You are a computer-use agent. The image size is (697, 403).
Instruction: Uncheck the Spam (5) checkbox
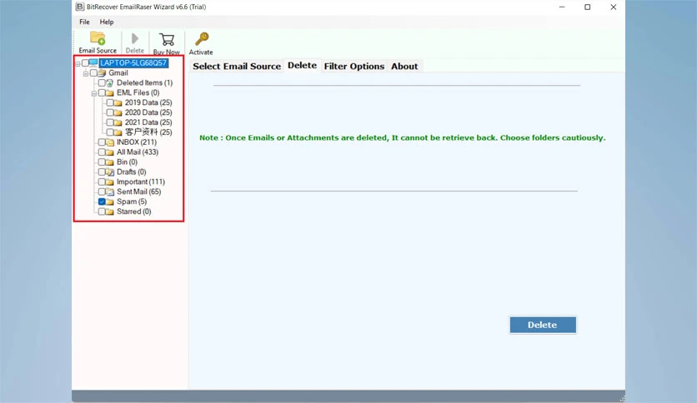[x=102, y=201]
